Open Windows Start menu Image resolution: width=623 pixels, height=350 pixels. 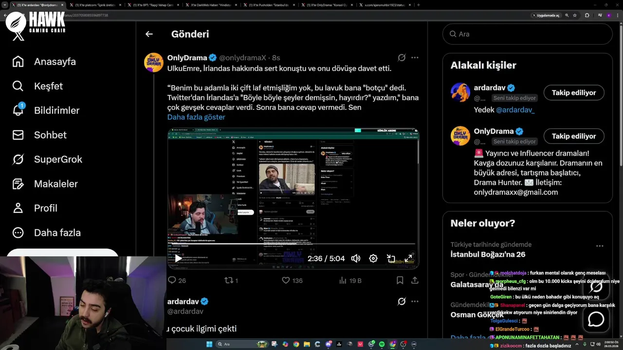tap(209, 344)
